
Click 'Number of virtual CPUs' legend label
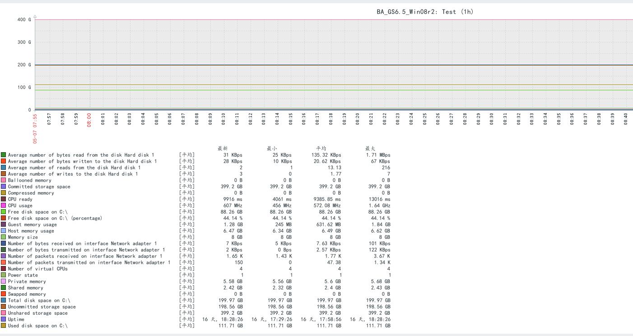tap(38, 269)
